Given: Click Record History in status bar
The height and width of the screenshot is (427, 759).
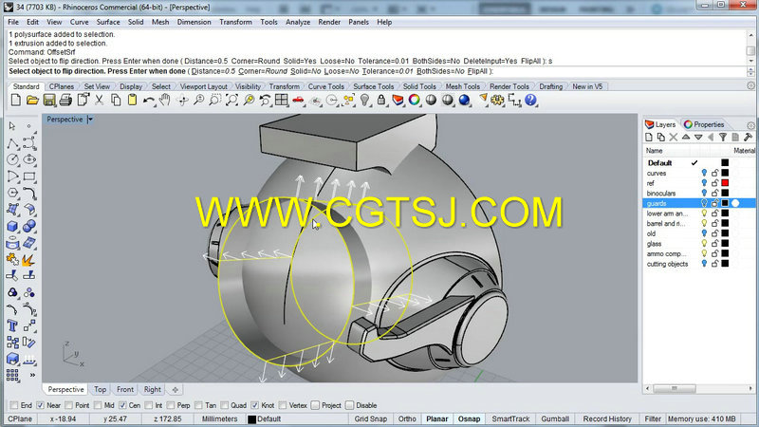Looking at the screenshot, I should coord(607,418).
